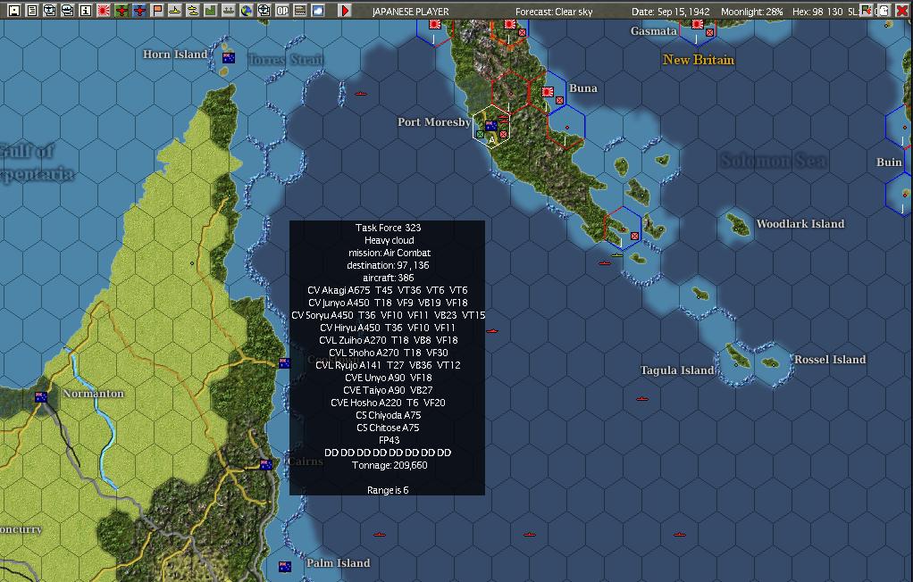Click the 'CVE Unyo A90' row in tooltip
913x582 pixels.
pyautogui.click(x=388, y=378)
